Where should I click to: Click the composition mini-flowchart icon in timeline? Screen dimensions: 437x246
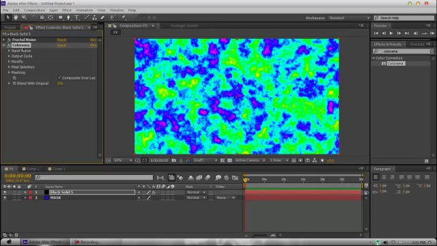160,178
